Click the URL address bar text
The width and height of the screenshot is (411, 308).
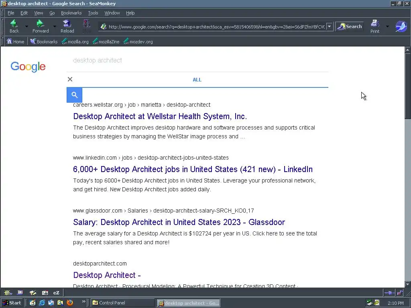pyautogui.click(x=216, y=26)
